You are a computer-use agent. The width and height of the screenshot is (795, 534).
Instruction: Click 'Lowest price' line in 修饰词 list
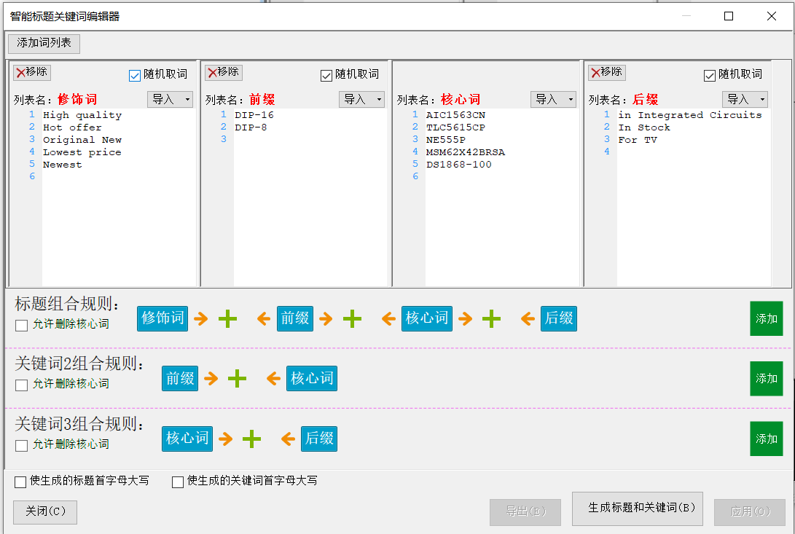coord(82,152)
